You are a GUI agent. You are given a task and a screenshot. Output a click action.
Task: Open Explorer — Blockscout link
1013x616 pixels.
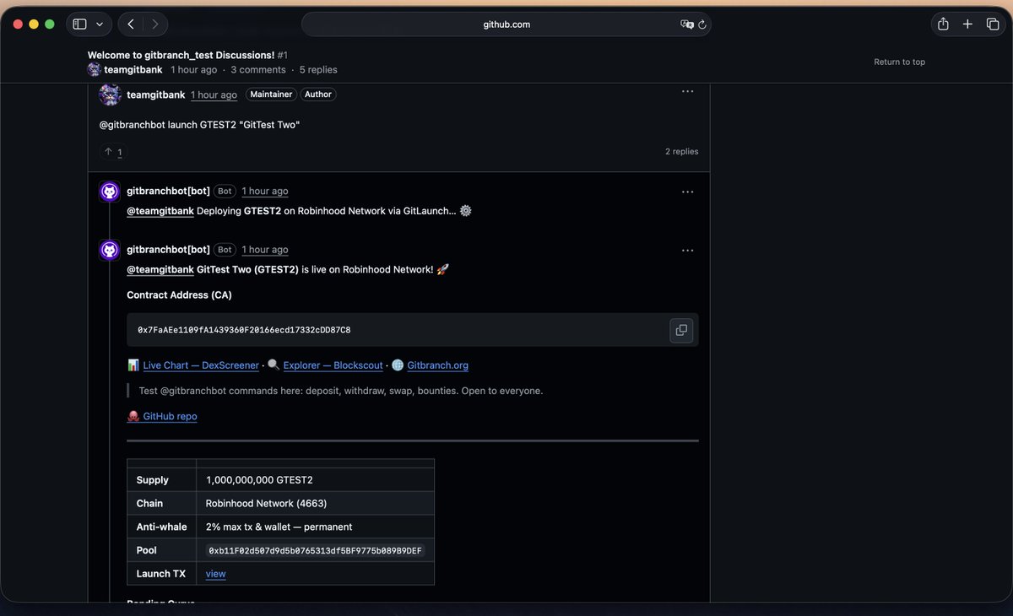pyautogui.click(x=333, y=365)
